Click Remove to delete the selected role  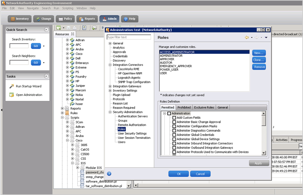(259, 67)
